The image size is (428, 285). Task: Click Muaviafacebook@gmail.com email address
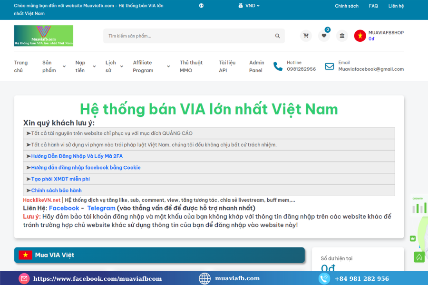coord(371,69)
